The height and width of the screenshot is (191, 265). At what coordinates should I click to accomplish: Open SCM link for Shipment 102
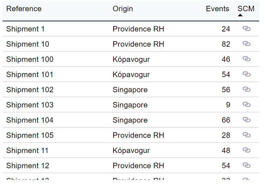pyautogui.click(x=246, y=89)
